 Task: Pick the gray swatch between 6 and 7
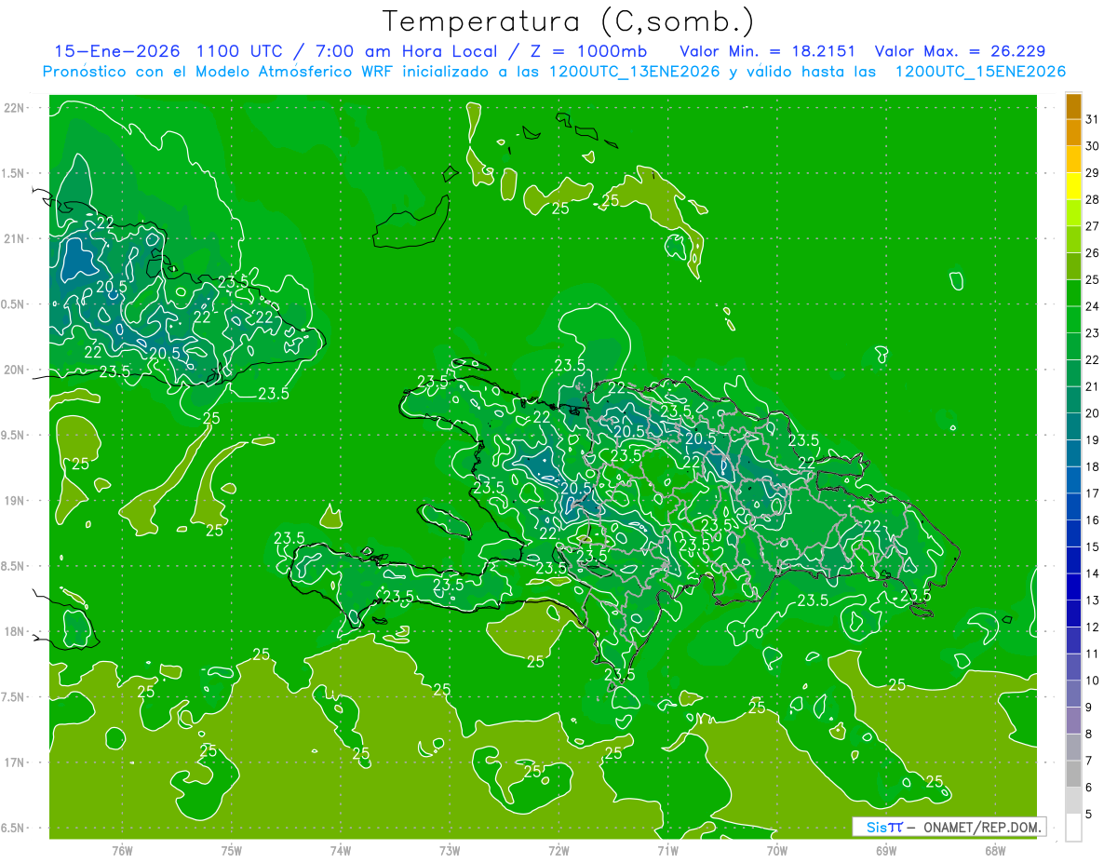click(x=1073, y=774)
